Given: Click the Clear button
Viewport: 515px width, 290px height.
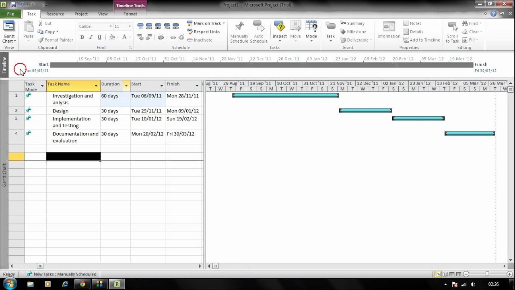Looking at the screenshot, I should (x=472, y=32).
